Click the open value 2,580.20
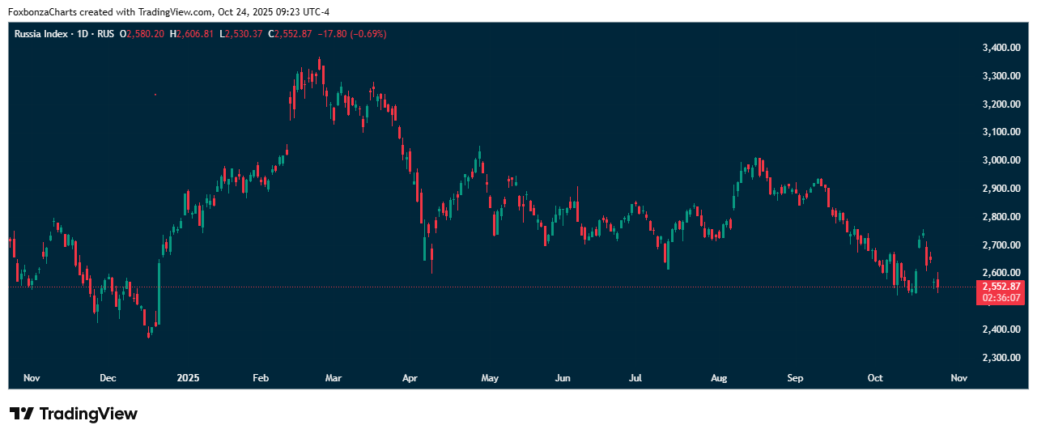The image size is (1037, 438). tap(146, 34)
